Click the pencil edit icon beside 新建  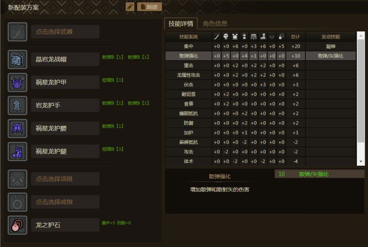point(130,7)
